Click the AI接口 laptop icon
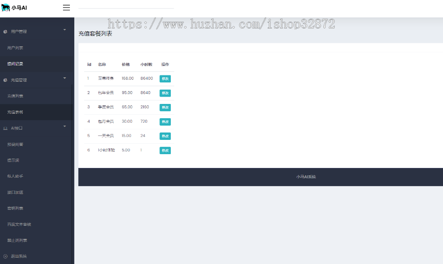Viewport: 443px width, 264px height. coord(5,129)
